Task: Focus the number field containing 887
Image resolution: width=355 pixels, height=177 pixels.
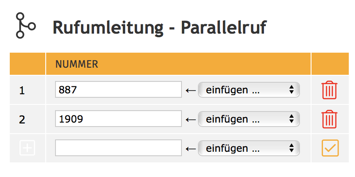Action: tap(118, 90)
